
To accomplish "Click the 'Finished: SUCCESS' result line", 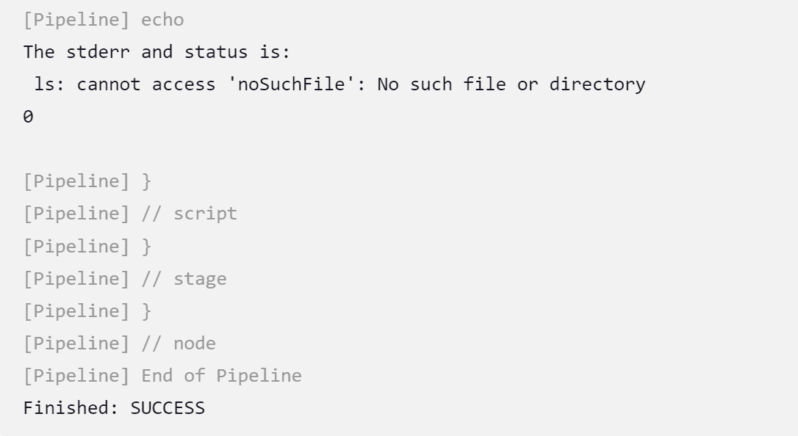I will pos(114,408).
